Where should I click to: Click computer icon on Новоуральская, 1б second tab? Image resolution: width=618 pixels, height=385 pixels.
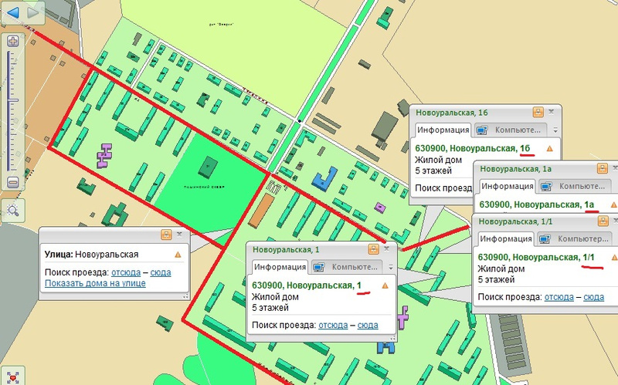point(482,130)
